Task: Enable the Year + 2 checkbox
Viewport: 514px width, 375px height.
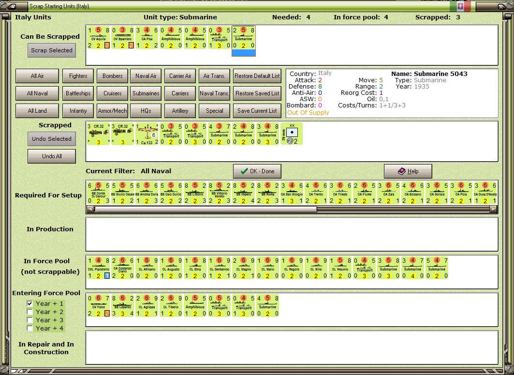Action: coord(30,312)
